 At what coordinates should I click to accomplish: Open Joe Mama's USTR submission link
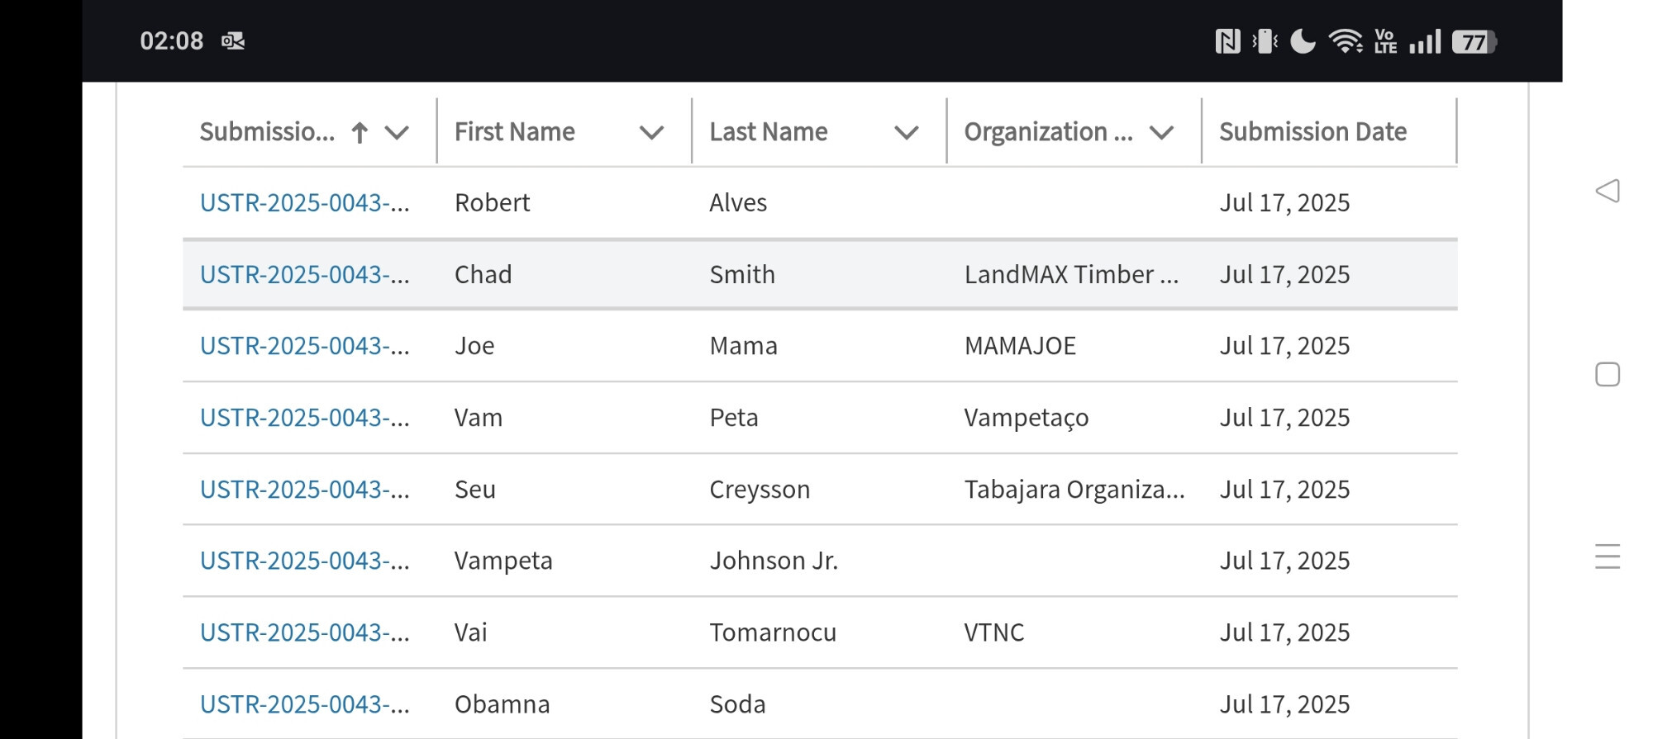305,345
